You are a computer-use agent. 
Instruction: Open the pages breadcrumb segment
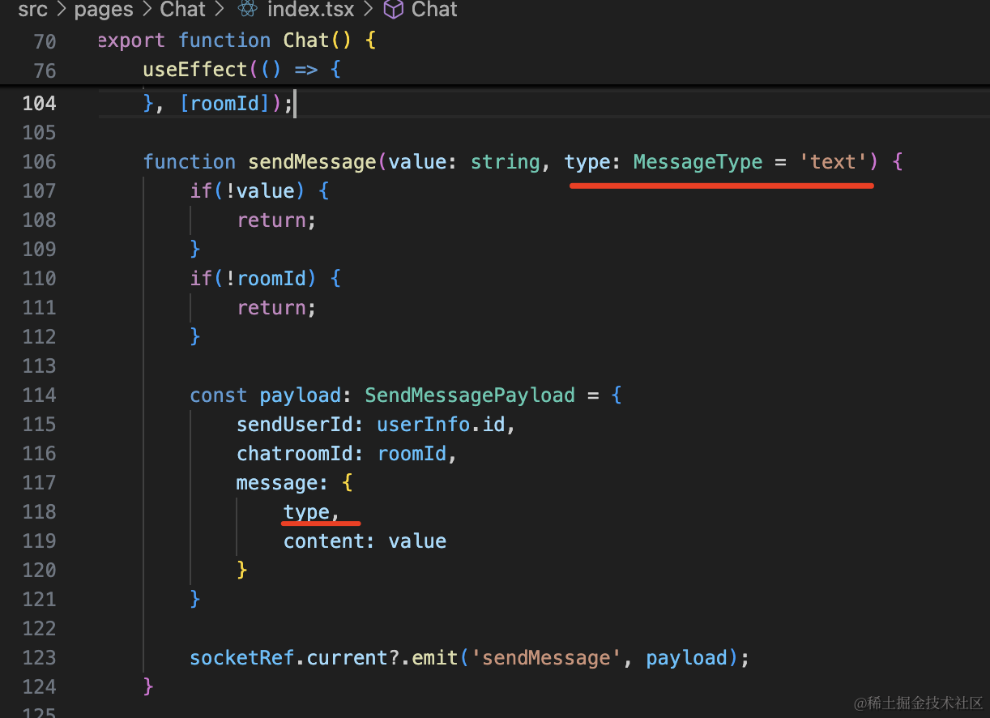tap(104, 10)
